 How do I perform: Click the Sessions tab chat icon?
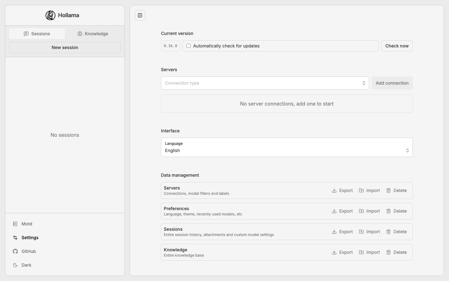point(26,34)
